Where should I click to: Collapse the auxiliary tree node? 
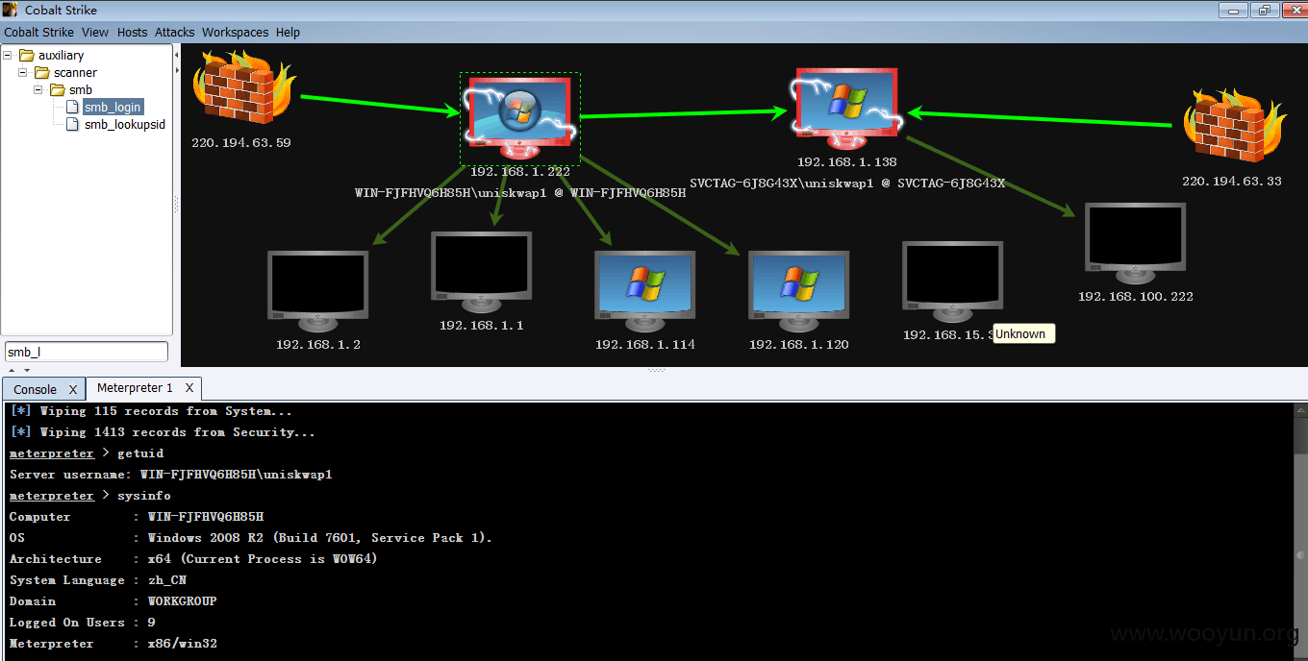click(8, 56)
